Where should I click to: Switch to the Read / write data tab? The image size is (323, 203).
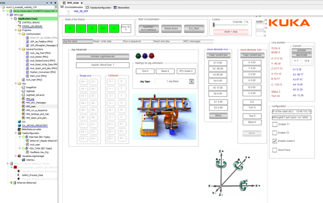[108, 41]
